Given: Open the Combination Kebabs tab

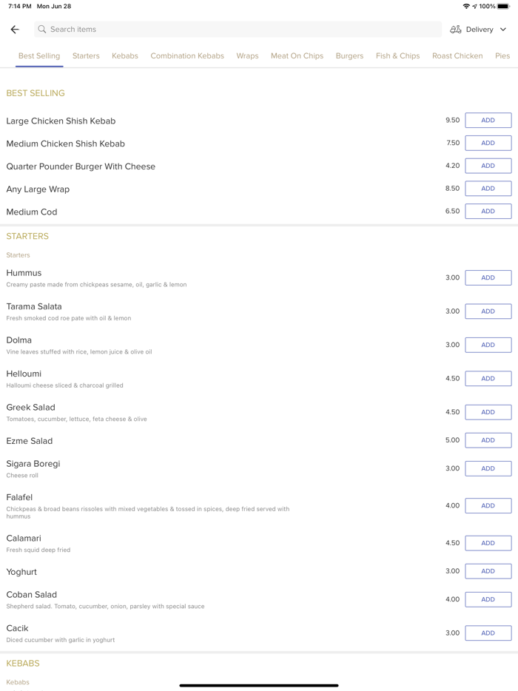Looking at the screenshot, I should click(x=187, y=55).
